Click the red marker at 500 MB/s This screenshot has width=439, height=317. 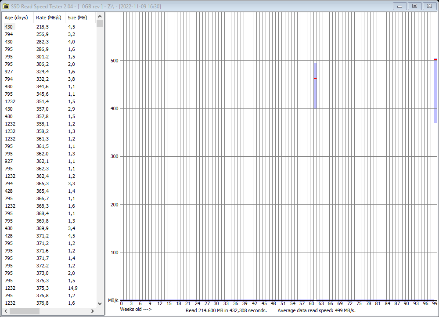click(x=434, y=59)
